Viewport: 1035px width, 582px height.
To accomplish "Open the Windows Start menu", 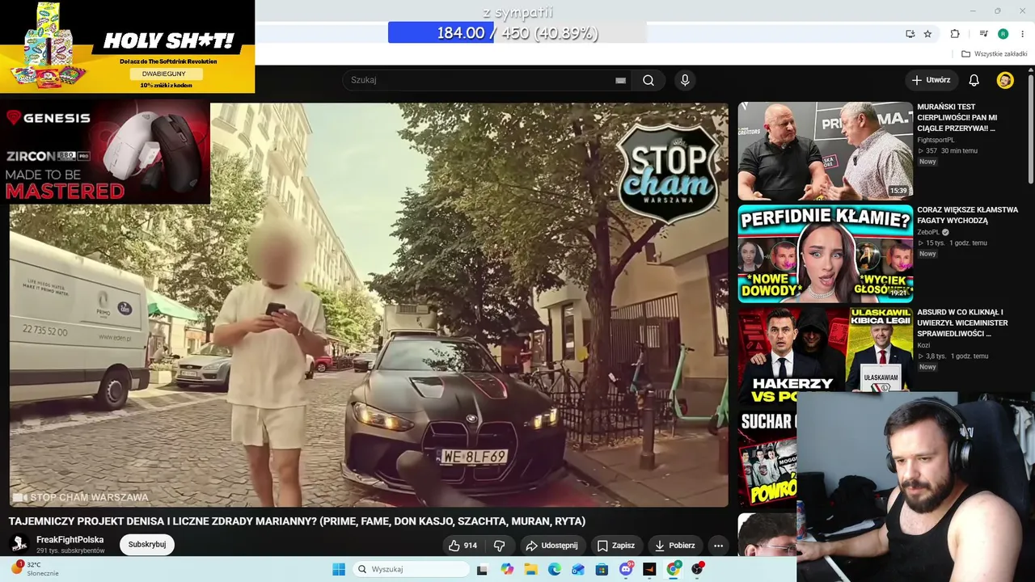I will pos(339,569).
